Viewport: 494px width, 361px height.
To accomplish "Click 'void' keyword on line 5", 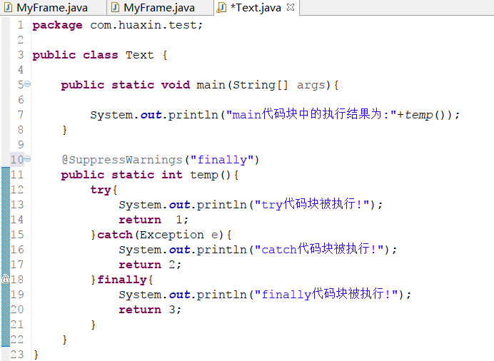I will pyautogui.click(x=176, y=85).
